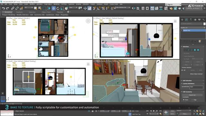Click the Play Animation button
Screen dimensions: 206x116
154,111
